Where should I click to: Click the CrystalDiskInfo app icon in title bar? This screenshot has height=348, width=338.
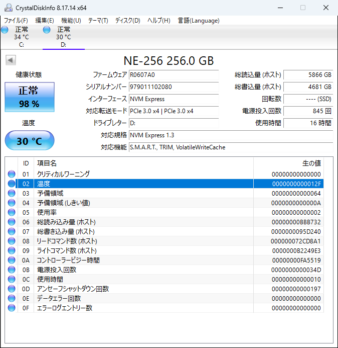point(9,8)
